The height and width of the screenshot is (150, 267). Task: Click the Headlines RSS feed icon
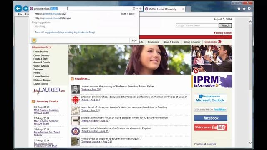coord(72,79)
